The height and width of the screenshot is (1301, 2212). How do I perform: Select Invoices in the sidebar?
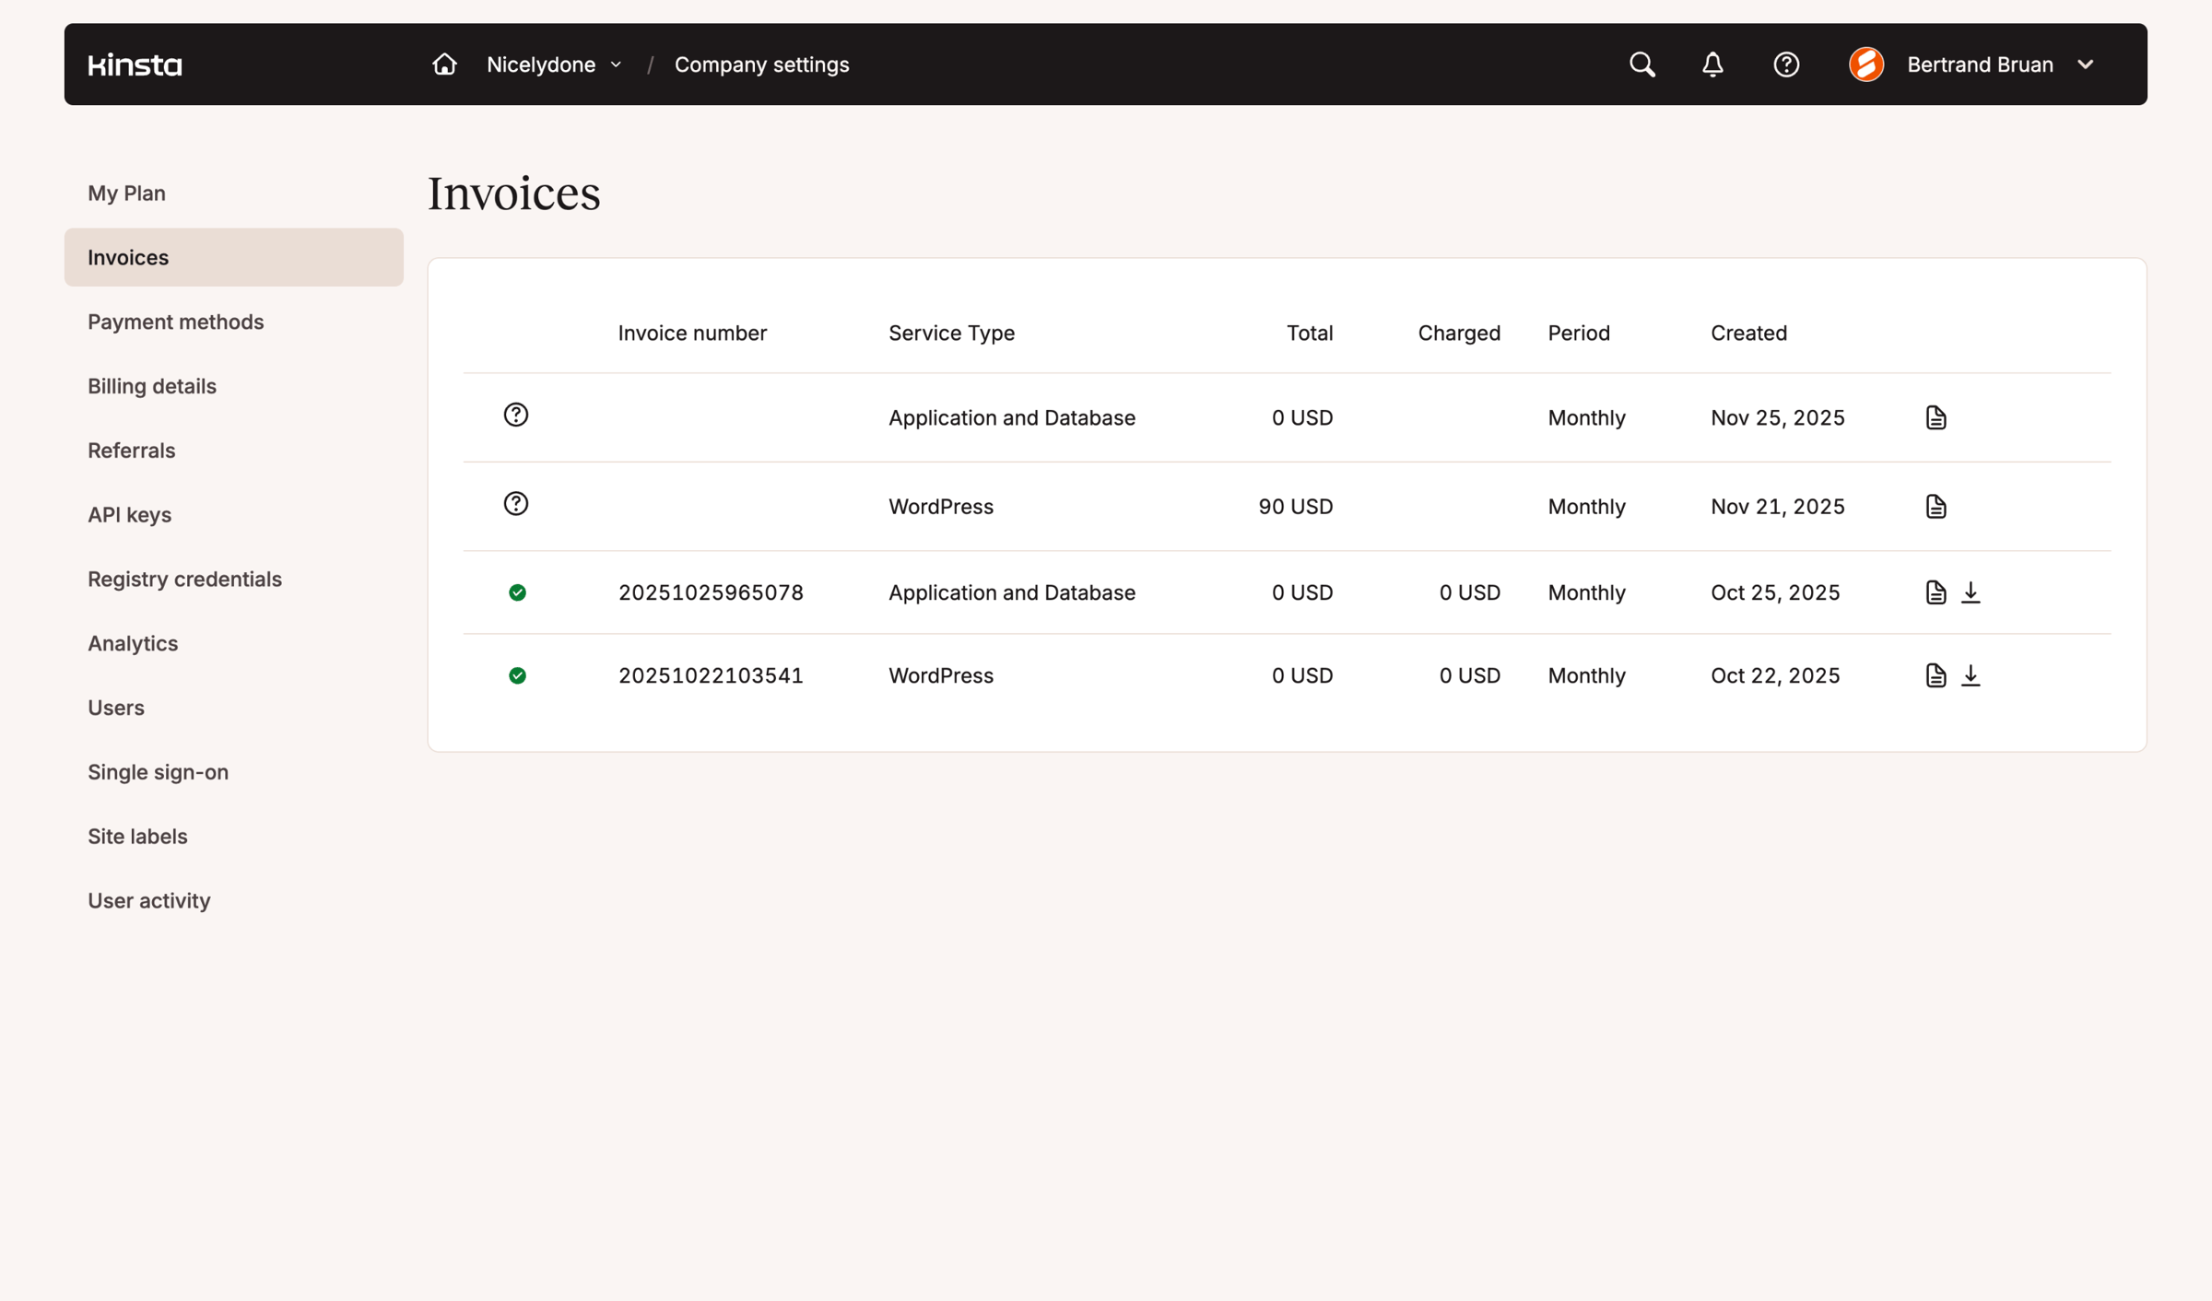tap(233, 257)
